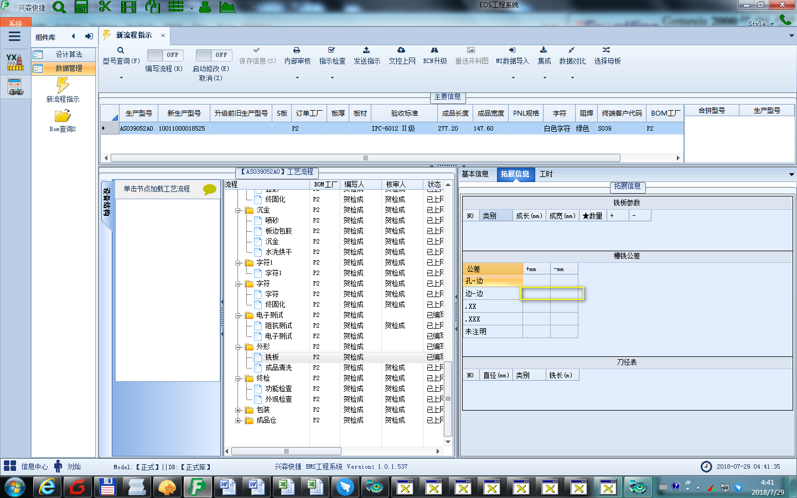
Task: Expand the 包装 tree node
Action: [238, 410]
